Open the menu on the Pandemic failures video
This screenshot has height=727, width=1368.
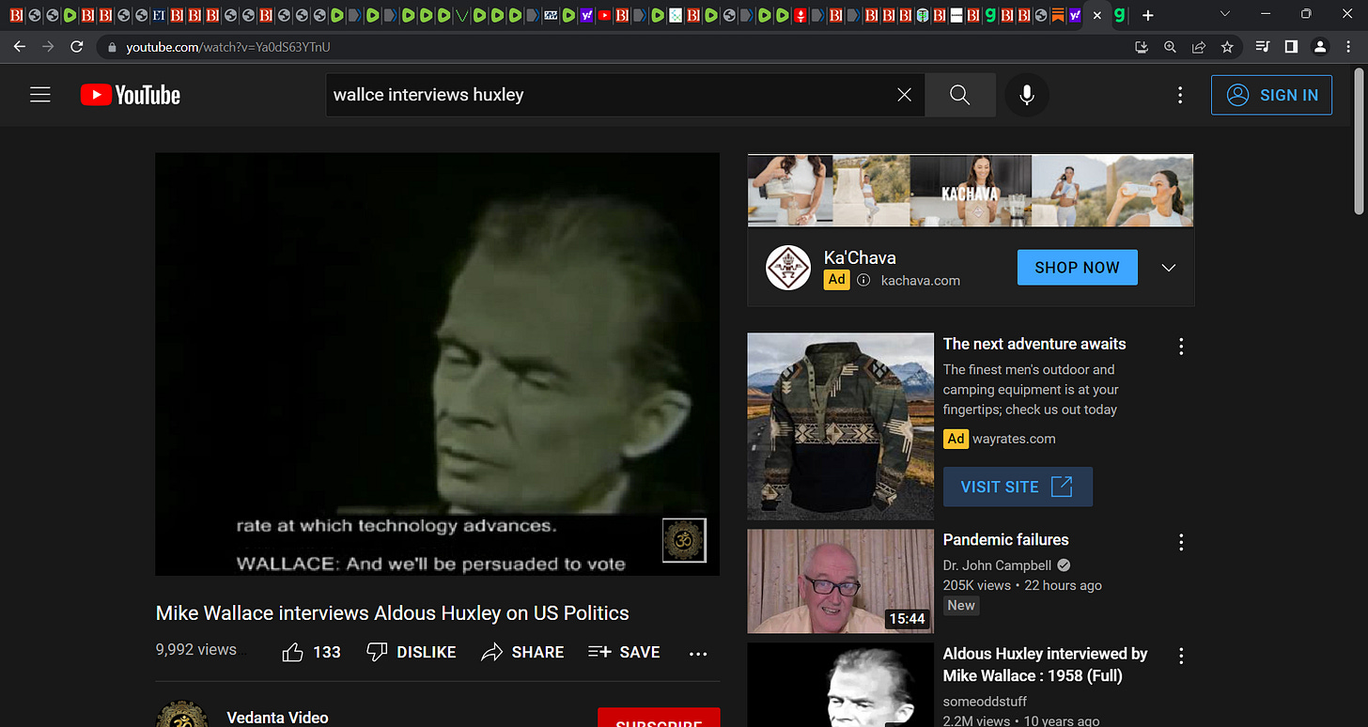1180,543
